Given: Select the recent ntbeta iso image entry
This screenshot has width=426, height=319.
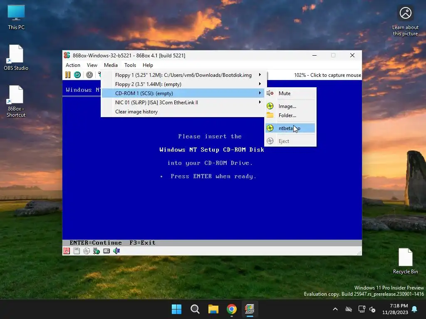Looking at the screenshot, I should 290,128.
